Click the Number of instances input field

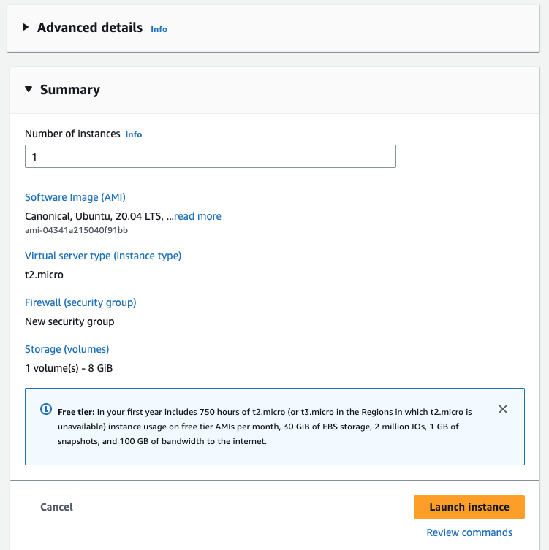coord(211,156)
